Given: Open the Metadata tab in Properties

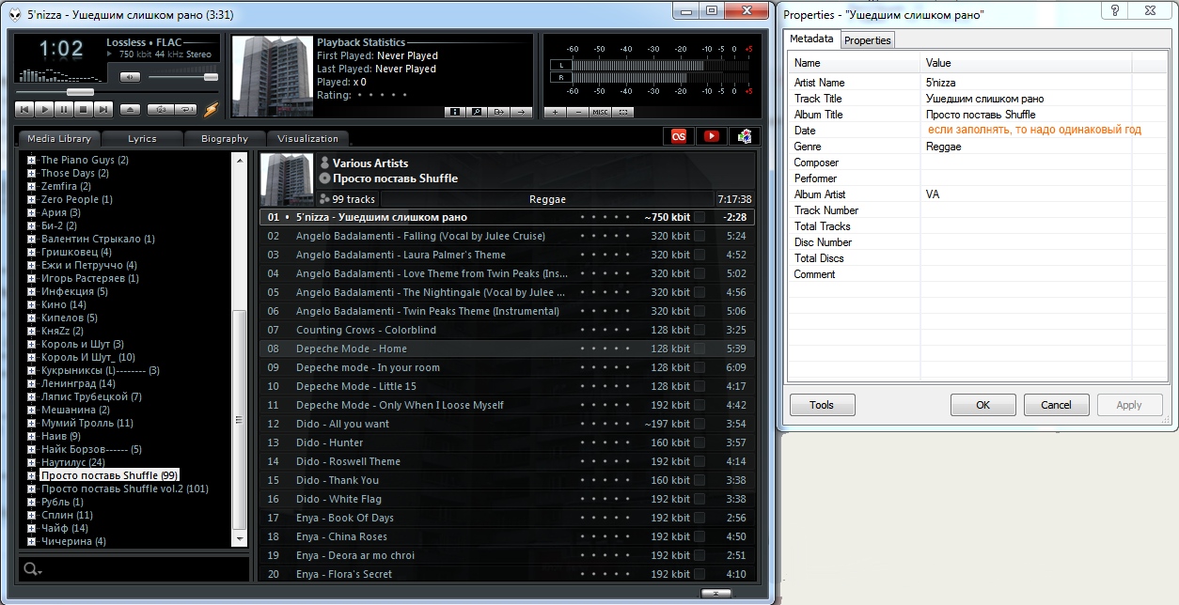Looking at the screenshot, I should pos(811,39).
